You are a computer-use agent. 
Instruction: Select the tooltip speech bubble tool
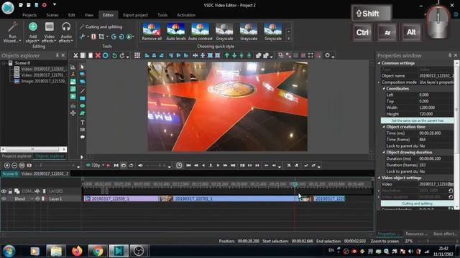coord(83,137)
